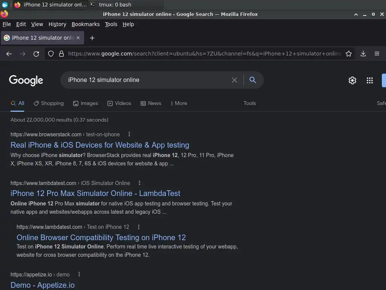The image size is (386, 290).
Task: Select the All results tab
Action: [17, 103]
